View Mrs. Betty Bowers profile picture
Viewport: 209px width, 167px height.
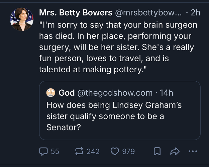click(22, 19)
